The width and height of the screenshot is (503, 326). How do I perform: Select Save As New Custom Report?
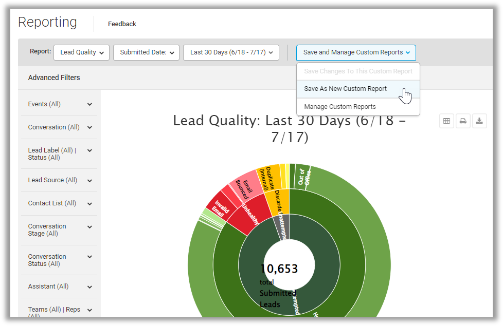[x=345, y=89]
